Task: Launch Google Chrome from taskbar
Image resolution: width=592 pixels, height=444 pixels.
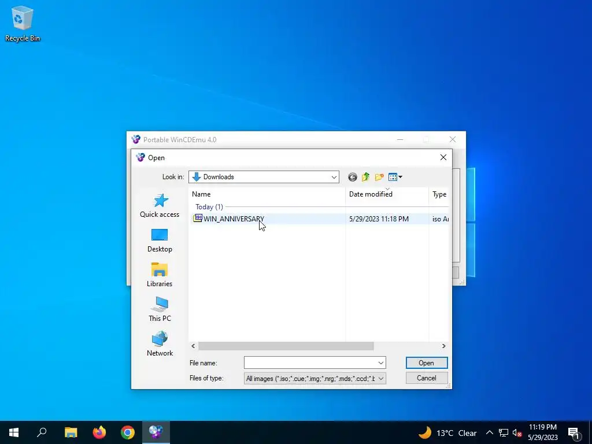Action: [x=128, y=432]
